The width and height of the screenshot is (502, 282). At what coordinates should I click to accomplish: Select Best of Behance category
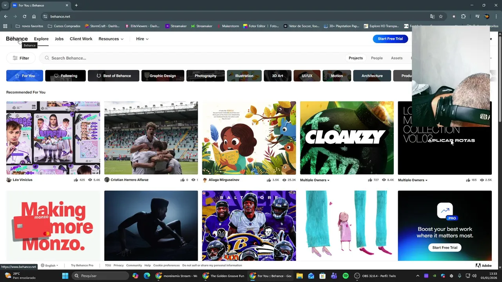pyautogui.click(x=113, y=76)
